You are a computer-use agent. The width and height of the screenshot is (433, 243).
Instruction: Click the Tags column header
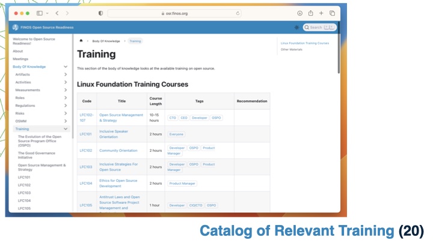point(200,101)
